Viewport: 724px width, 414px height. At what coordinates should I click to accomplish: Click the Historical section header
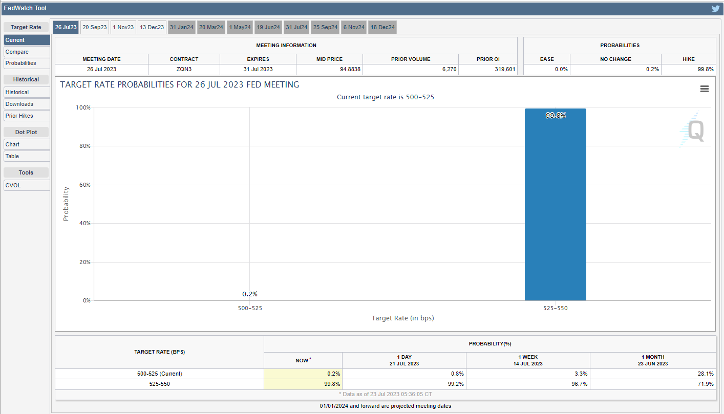(26, 79)
